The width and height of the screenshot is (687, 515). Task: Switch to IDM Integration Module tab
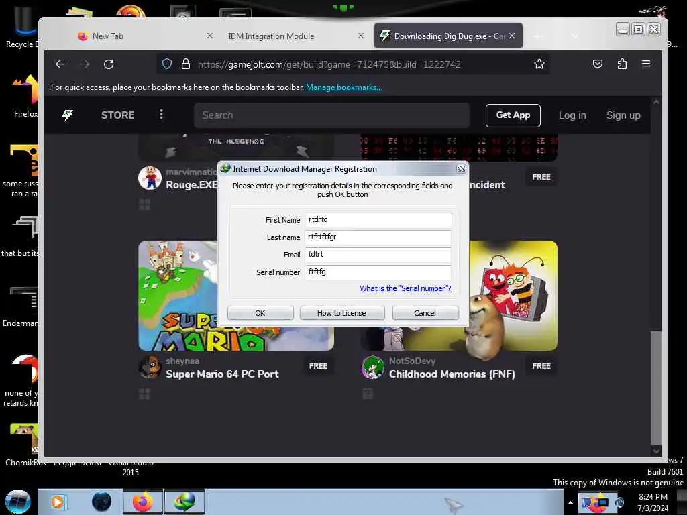pyautogui.click(x=296, y=36)
